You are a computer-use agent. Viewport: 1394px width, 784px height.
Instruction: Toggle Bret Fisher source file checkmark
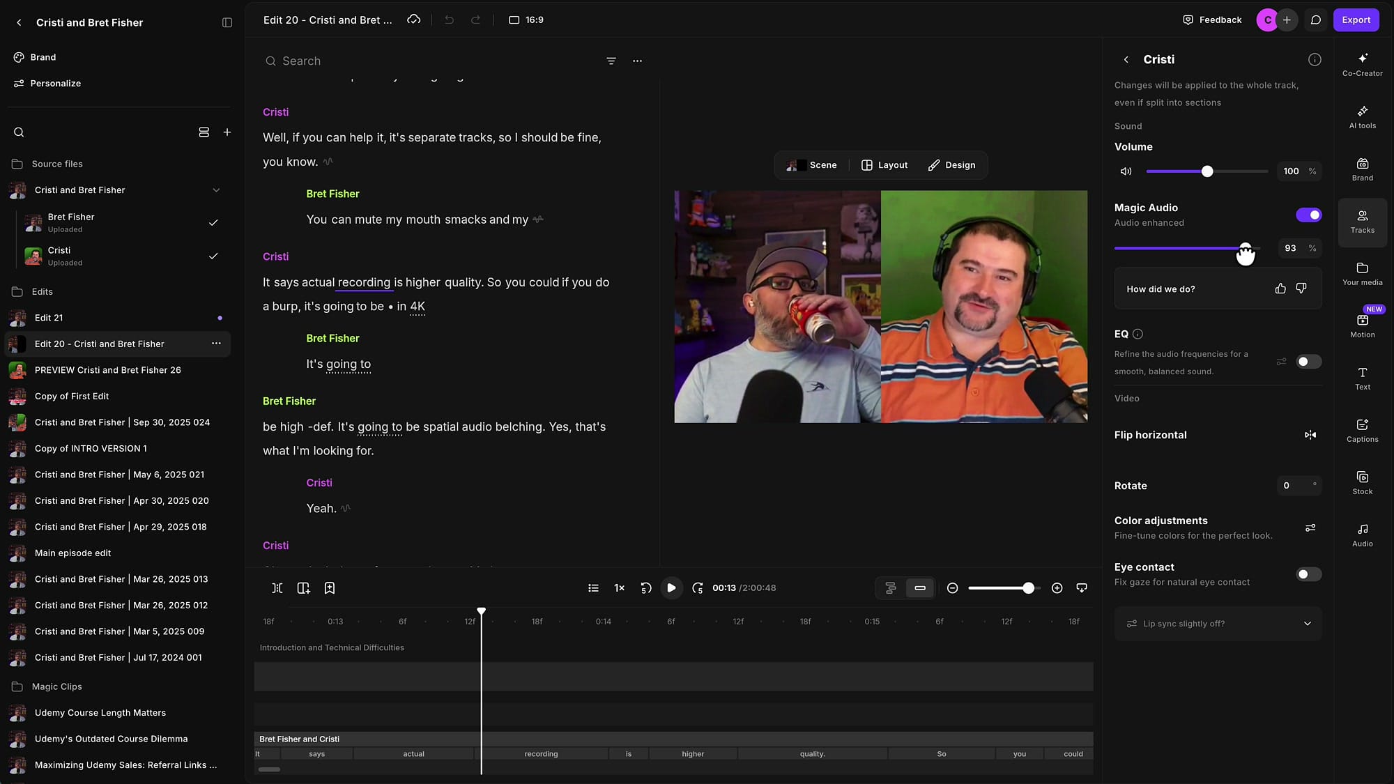[x=213, y=223]
